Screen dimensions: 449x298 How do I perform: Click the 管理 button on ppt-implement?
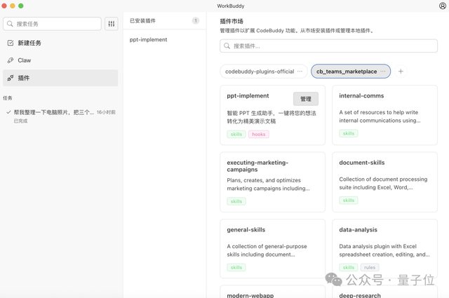305,99
